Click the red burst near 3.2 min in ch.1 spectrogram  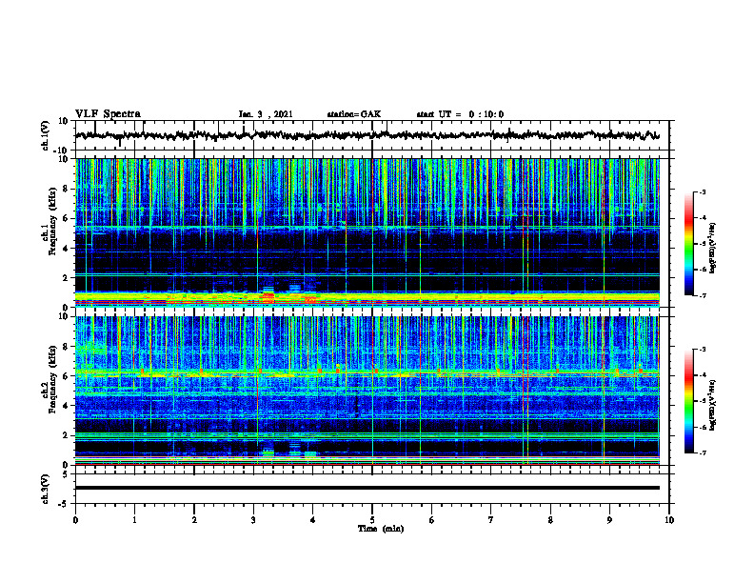click(x=268, y=296)
